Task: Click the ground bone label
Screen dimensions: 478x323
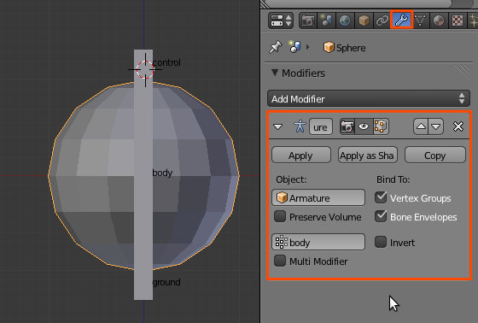Action: pyautogui.click(x=166, y=282)
